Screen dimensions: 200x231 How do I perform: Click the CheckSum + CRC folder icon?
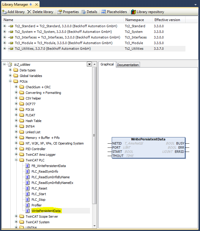click(22, 87)
